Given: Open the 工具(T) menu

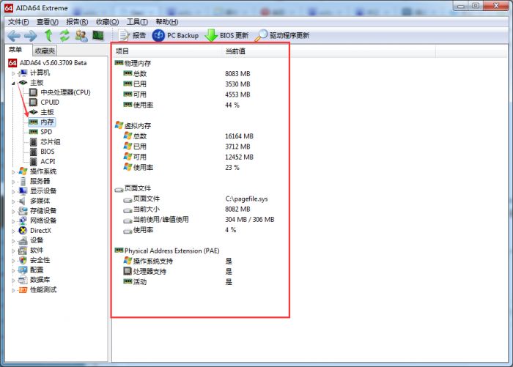Looking at the screenshot, I should [x=137, y=22].
